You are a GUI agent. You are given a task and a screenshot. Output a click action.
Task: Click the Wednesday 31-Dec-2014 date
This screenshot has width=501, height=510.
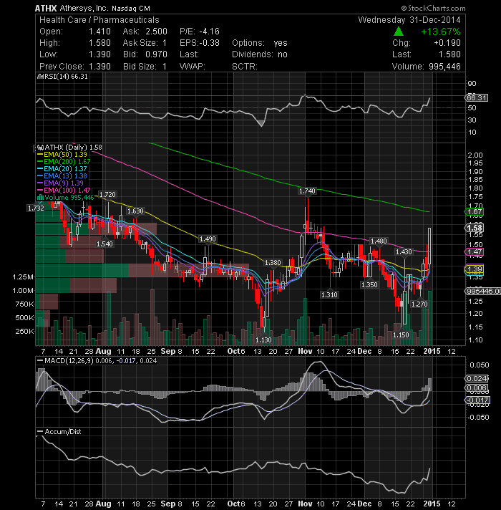click(x=409, y=20)
